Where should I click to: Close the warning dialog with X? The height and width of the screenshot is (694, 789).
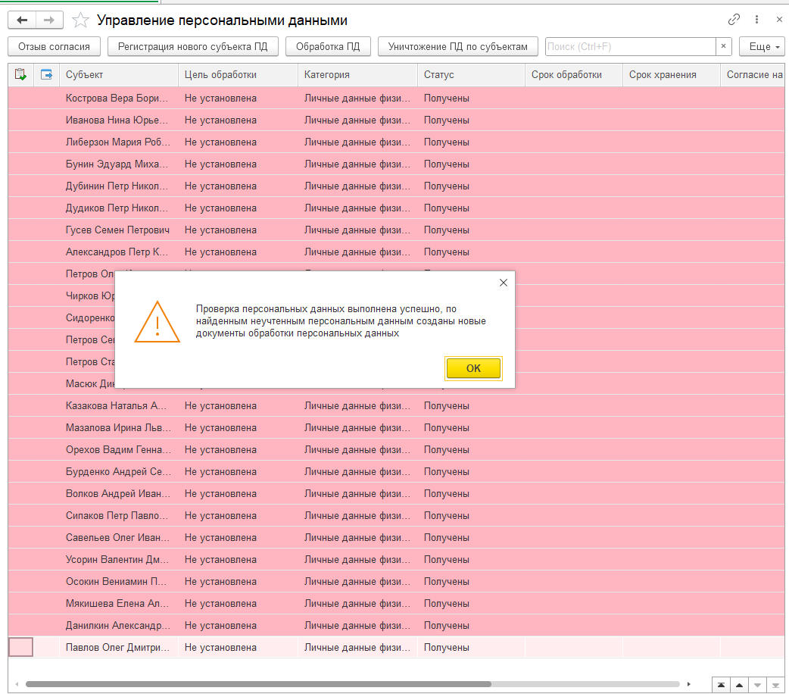tap(504, 283)
